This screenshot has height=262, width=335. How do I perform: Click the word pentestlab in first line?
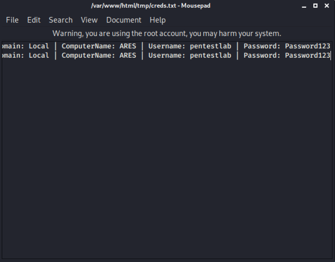coord(210,46)
